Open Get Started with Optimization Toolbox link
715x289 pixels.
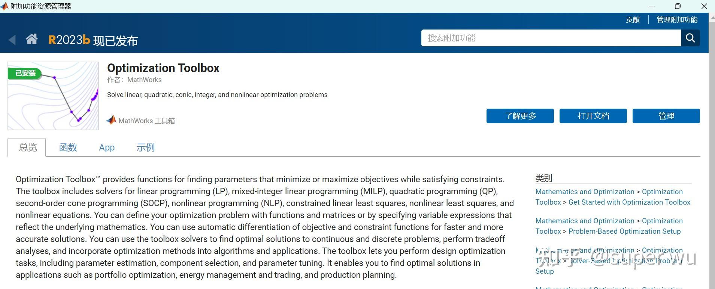pyautogui.click(x=629, y=202)
